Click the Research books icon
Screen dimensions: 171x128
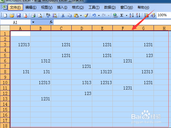pyautogui.click(x=55, y=15)
